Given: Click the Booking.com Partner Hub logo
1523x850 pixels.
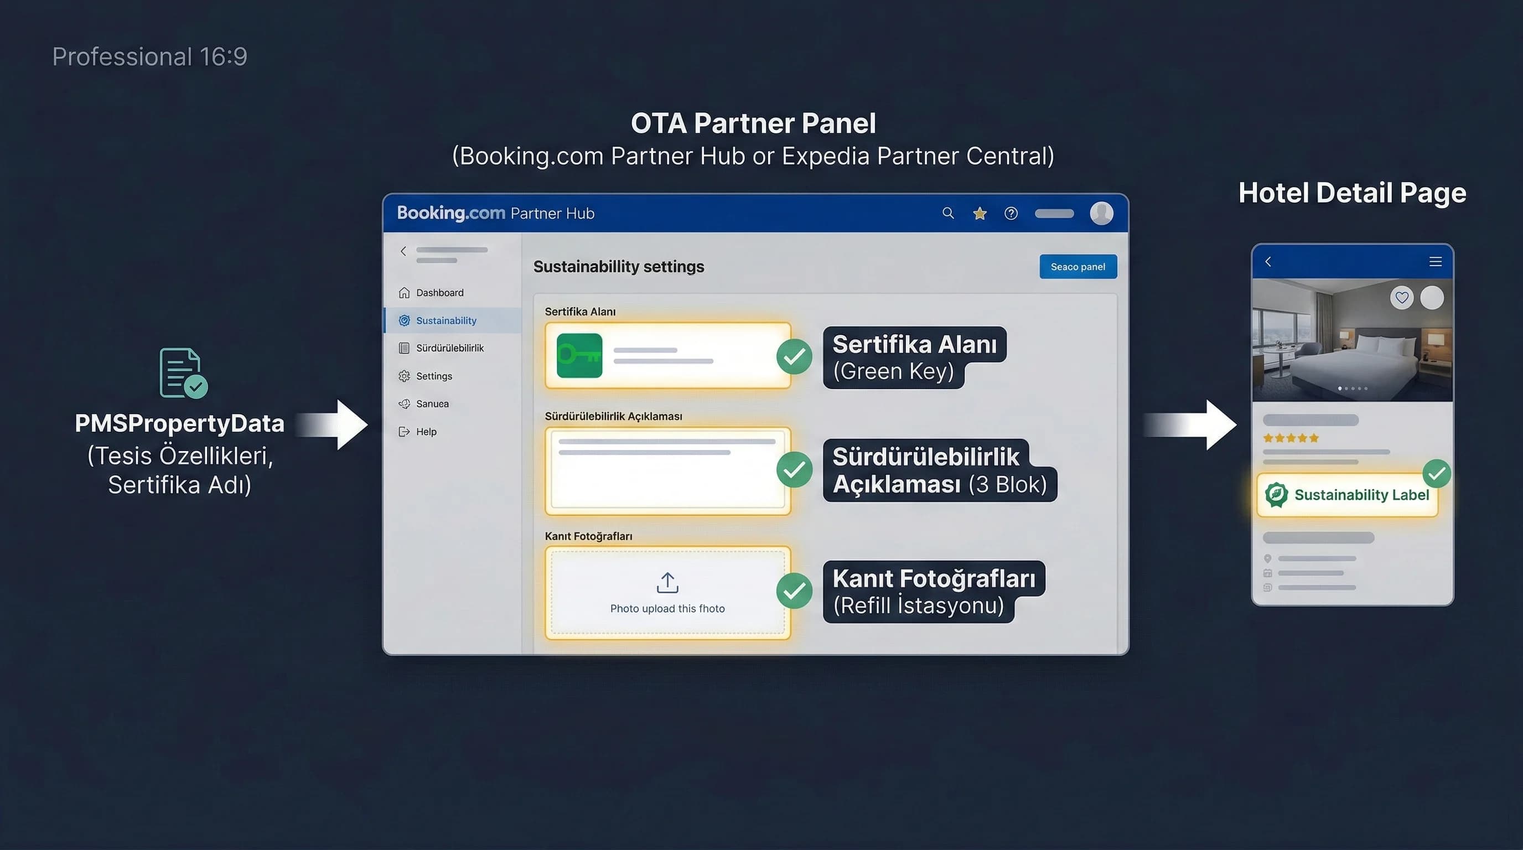Looking at the screenshot, I should pos(495,213).
